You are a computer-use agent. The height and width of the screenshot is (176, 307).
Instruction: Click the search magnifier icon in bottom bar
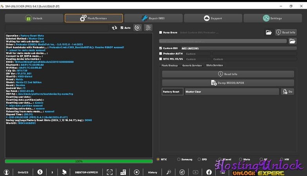pyautogui.click(x=169, y=172)
